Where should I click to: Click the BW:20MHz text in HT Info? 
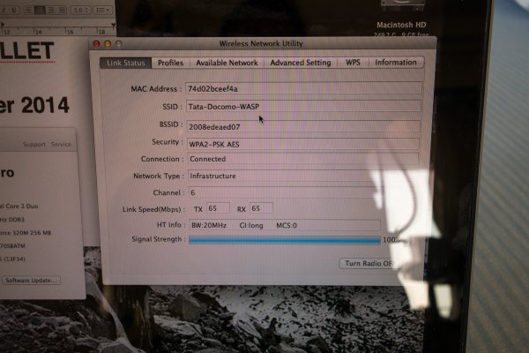click(208, 225)
